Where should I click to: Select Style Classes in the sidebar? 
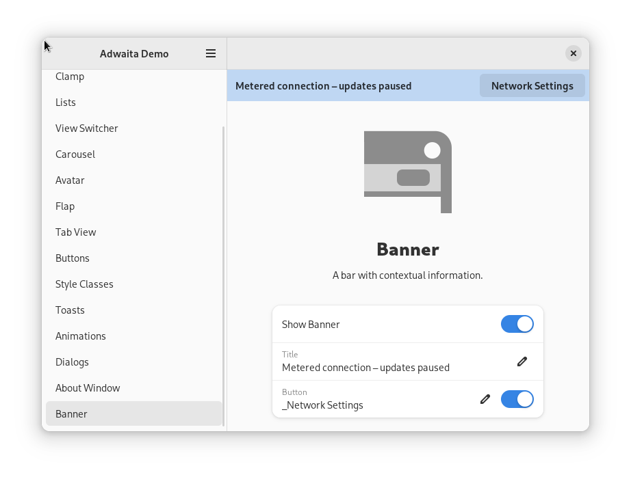[x=133, y=284]
